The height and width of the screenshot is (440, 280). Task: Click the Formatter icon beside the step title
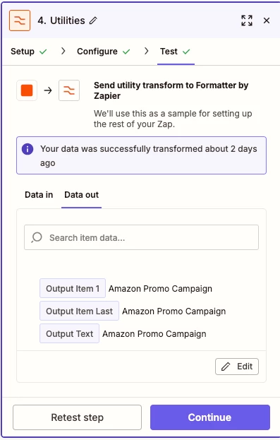point(20,20)
